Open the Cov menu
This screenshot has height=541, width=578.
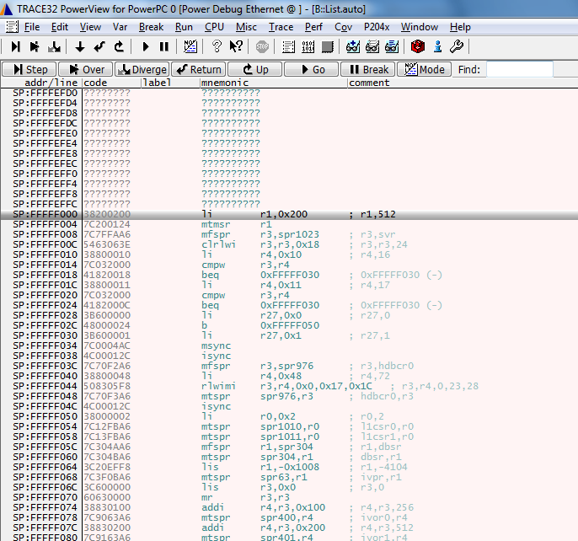click(343, 27)
